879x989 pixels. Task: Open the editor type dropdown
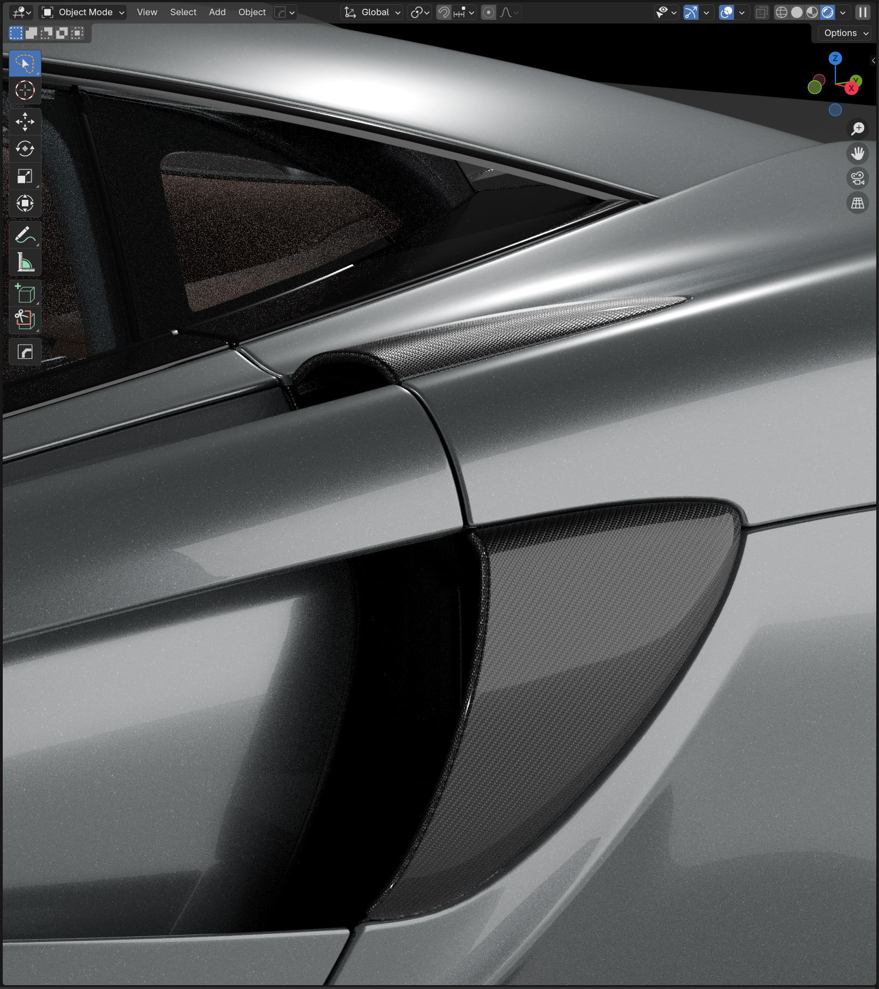22,12
